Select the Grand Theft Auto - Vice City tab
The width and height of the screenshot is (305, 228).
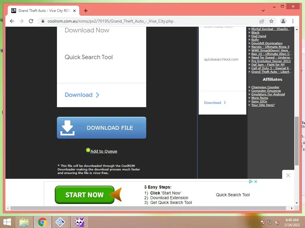pos(43,11)
